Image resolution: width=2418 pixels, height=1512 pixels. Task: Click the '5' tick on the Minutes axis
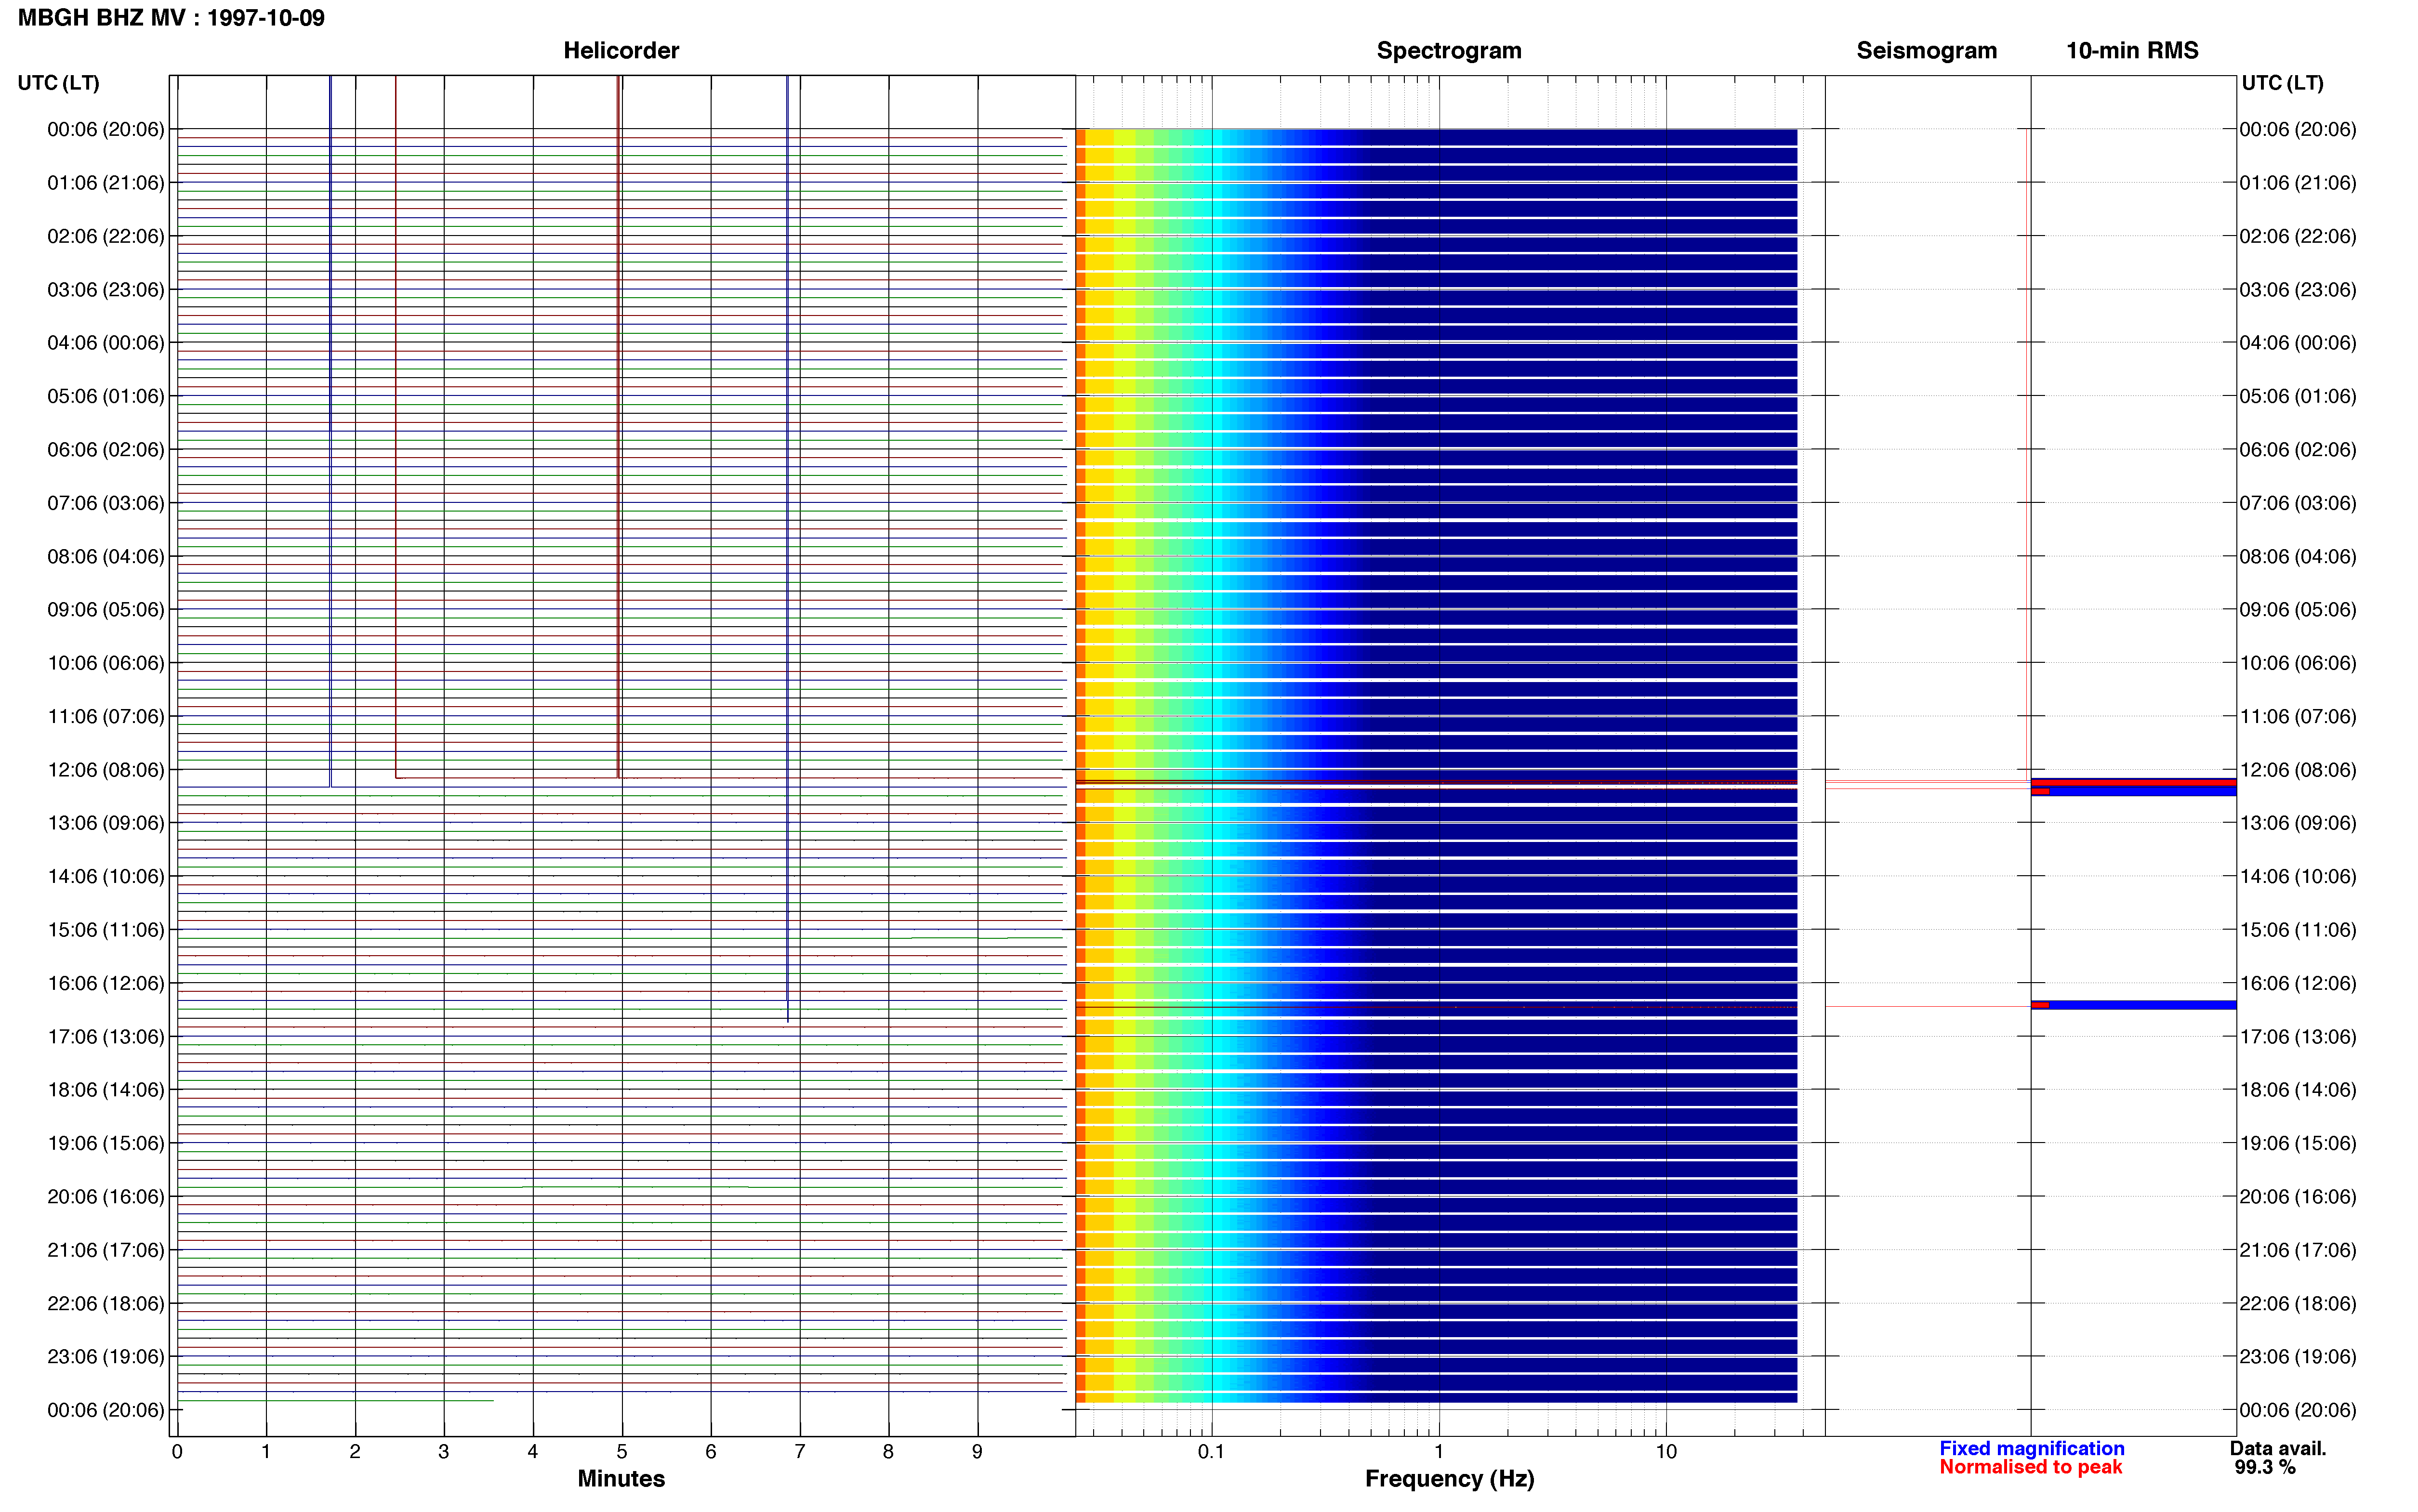point(622,1451)
